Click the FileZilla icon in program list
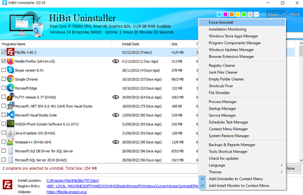 (x=10, y=52)
